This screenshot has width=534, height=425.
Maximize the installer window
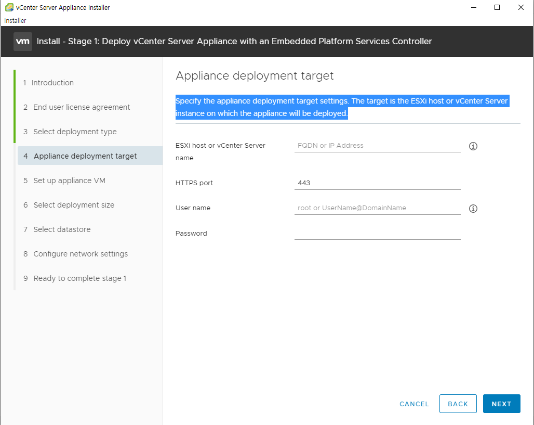pyautogui.click(x=497, y=7)
